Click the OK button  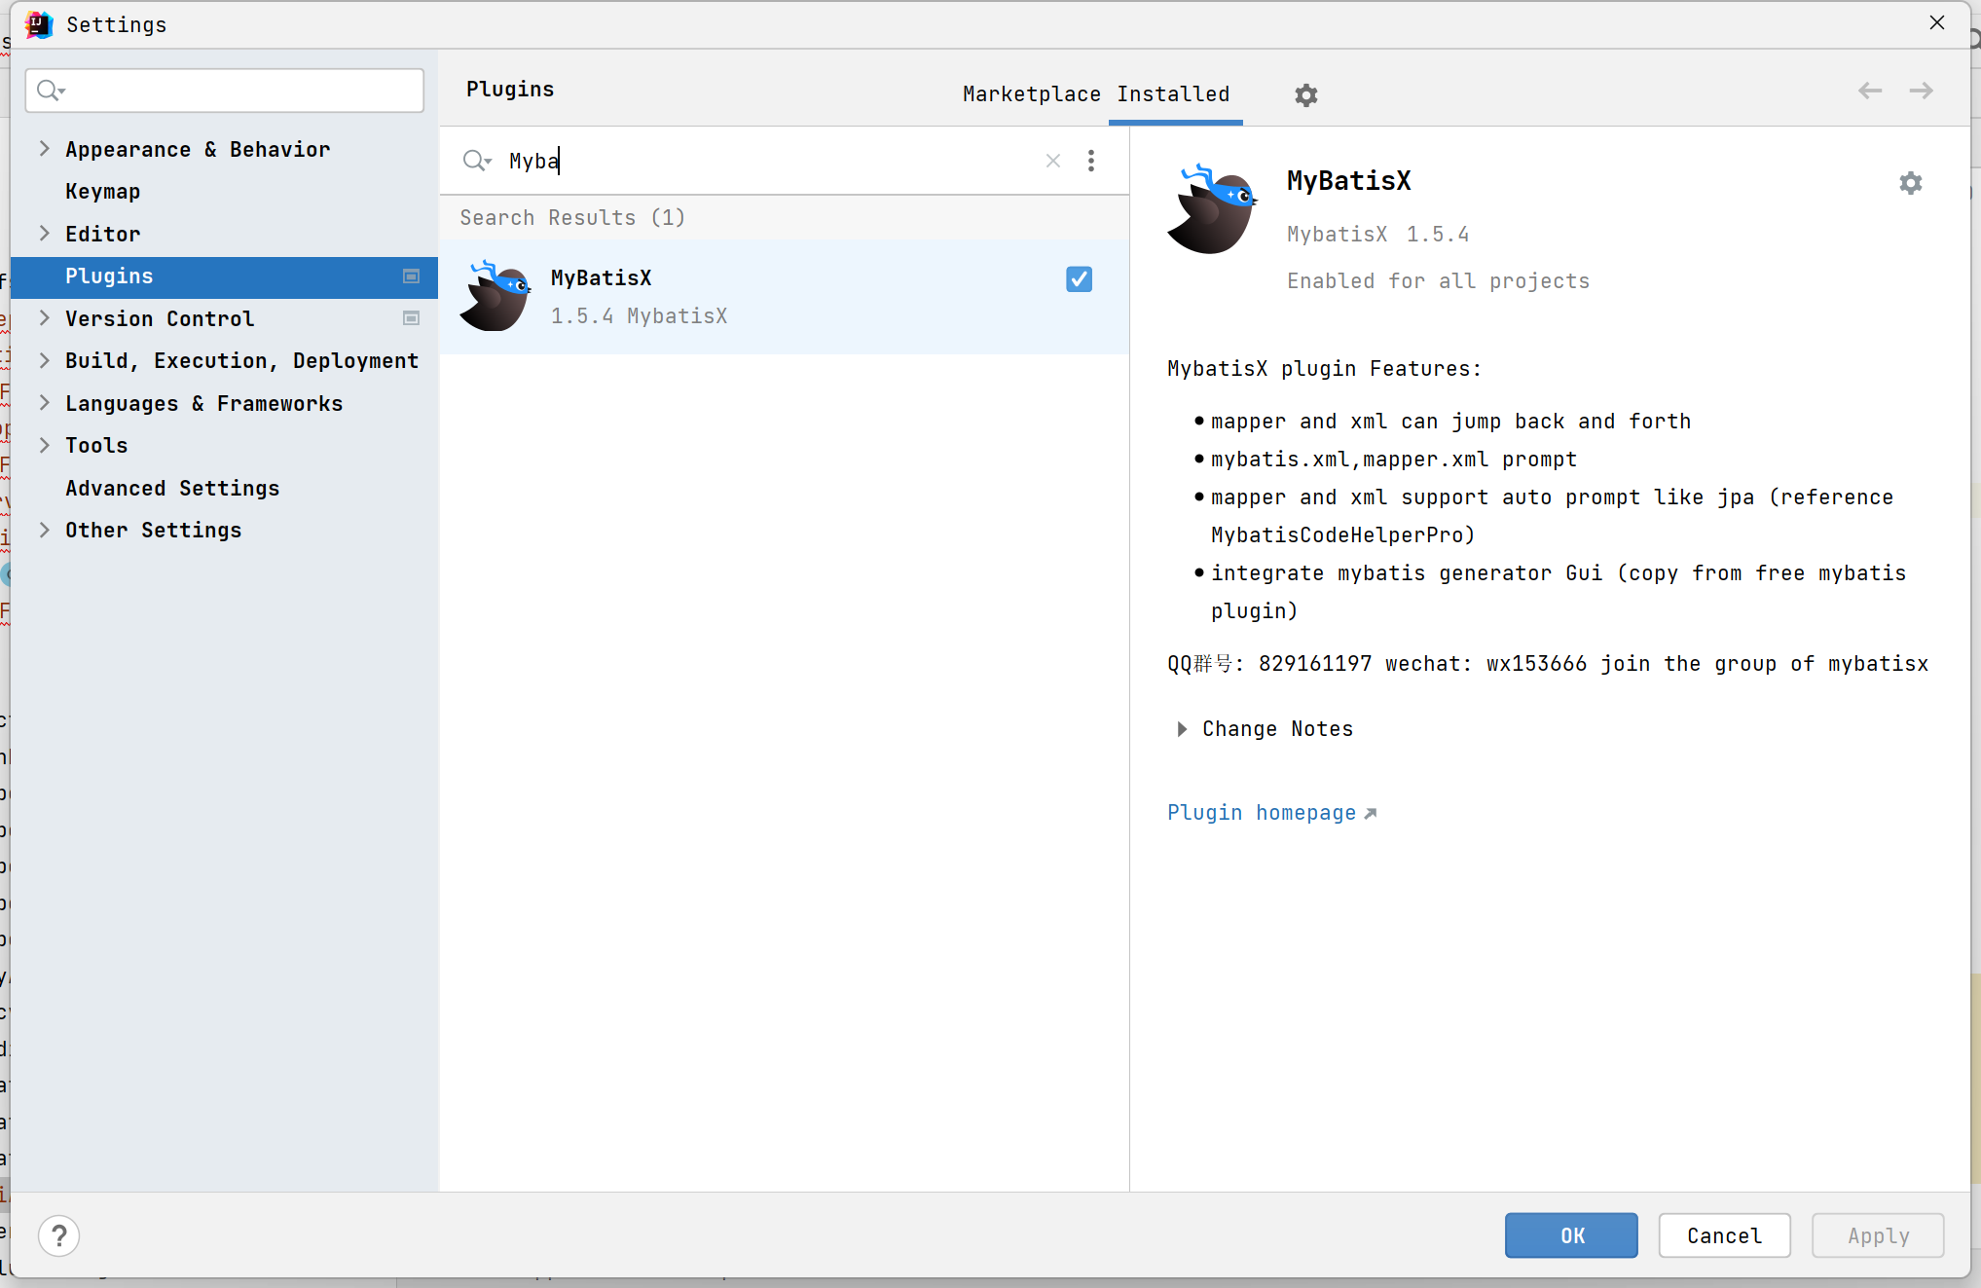pos(1571,1235)
